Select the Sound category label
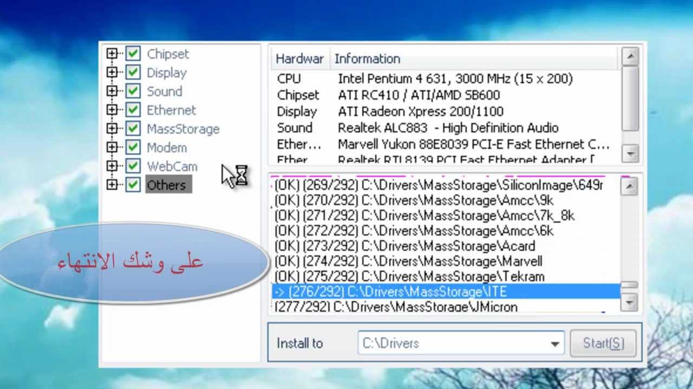This screenshot has width=693, height=389. pos(165,91)
